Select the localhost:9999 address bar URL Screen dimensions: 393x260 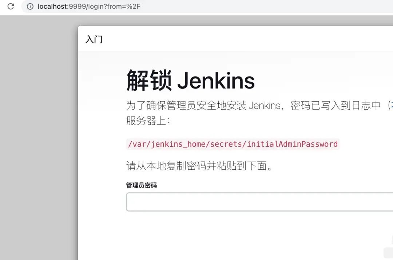tap(89, 7)
